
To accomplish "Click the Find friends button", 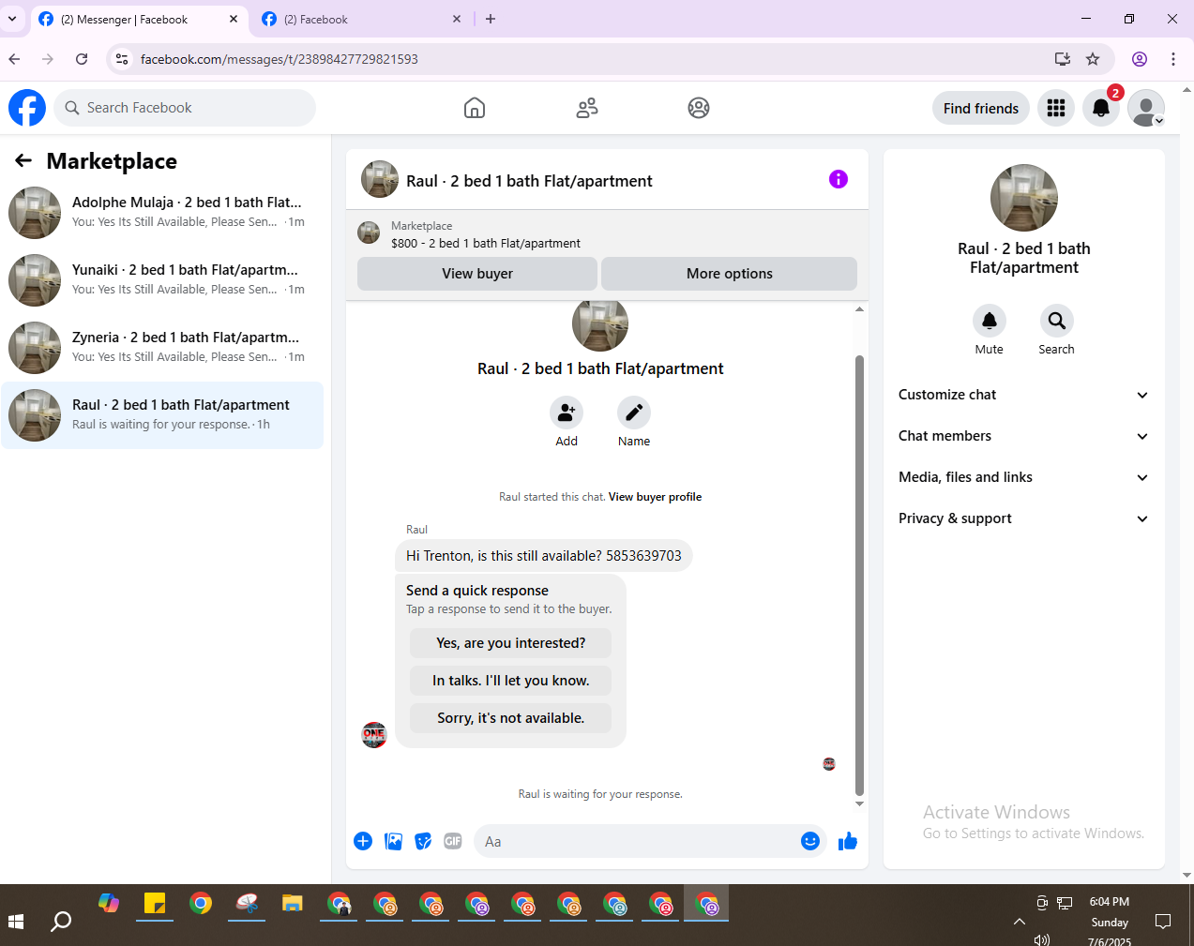I will [981, 108].
